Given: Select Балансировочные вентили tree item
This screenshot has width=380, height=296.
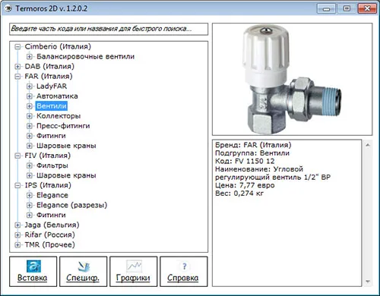Looking at the screenshot, I should pos(85,56).
